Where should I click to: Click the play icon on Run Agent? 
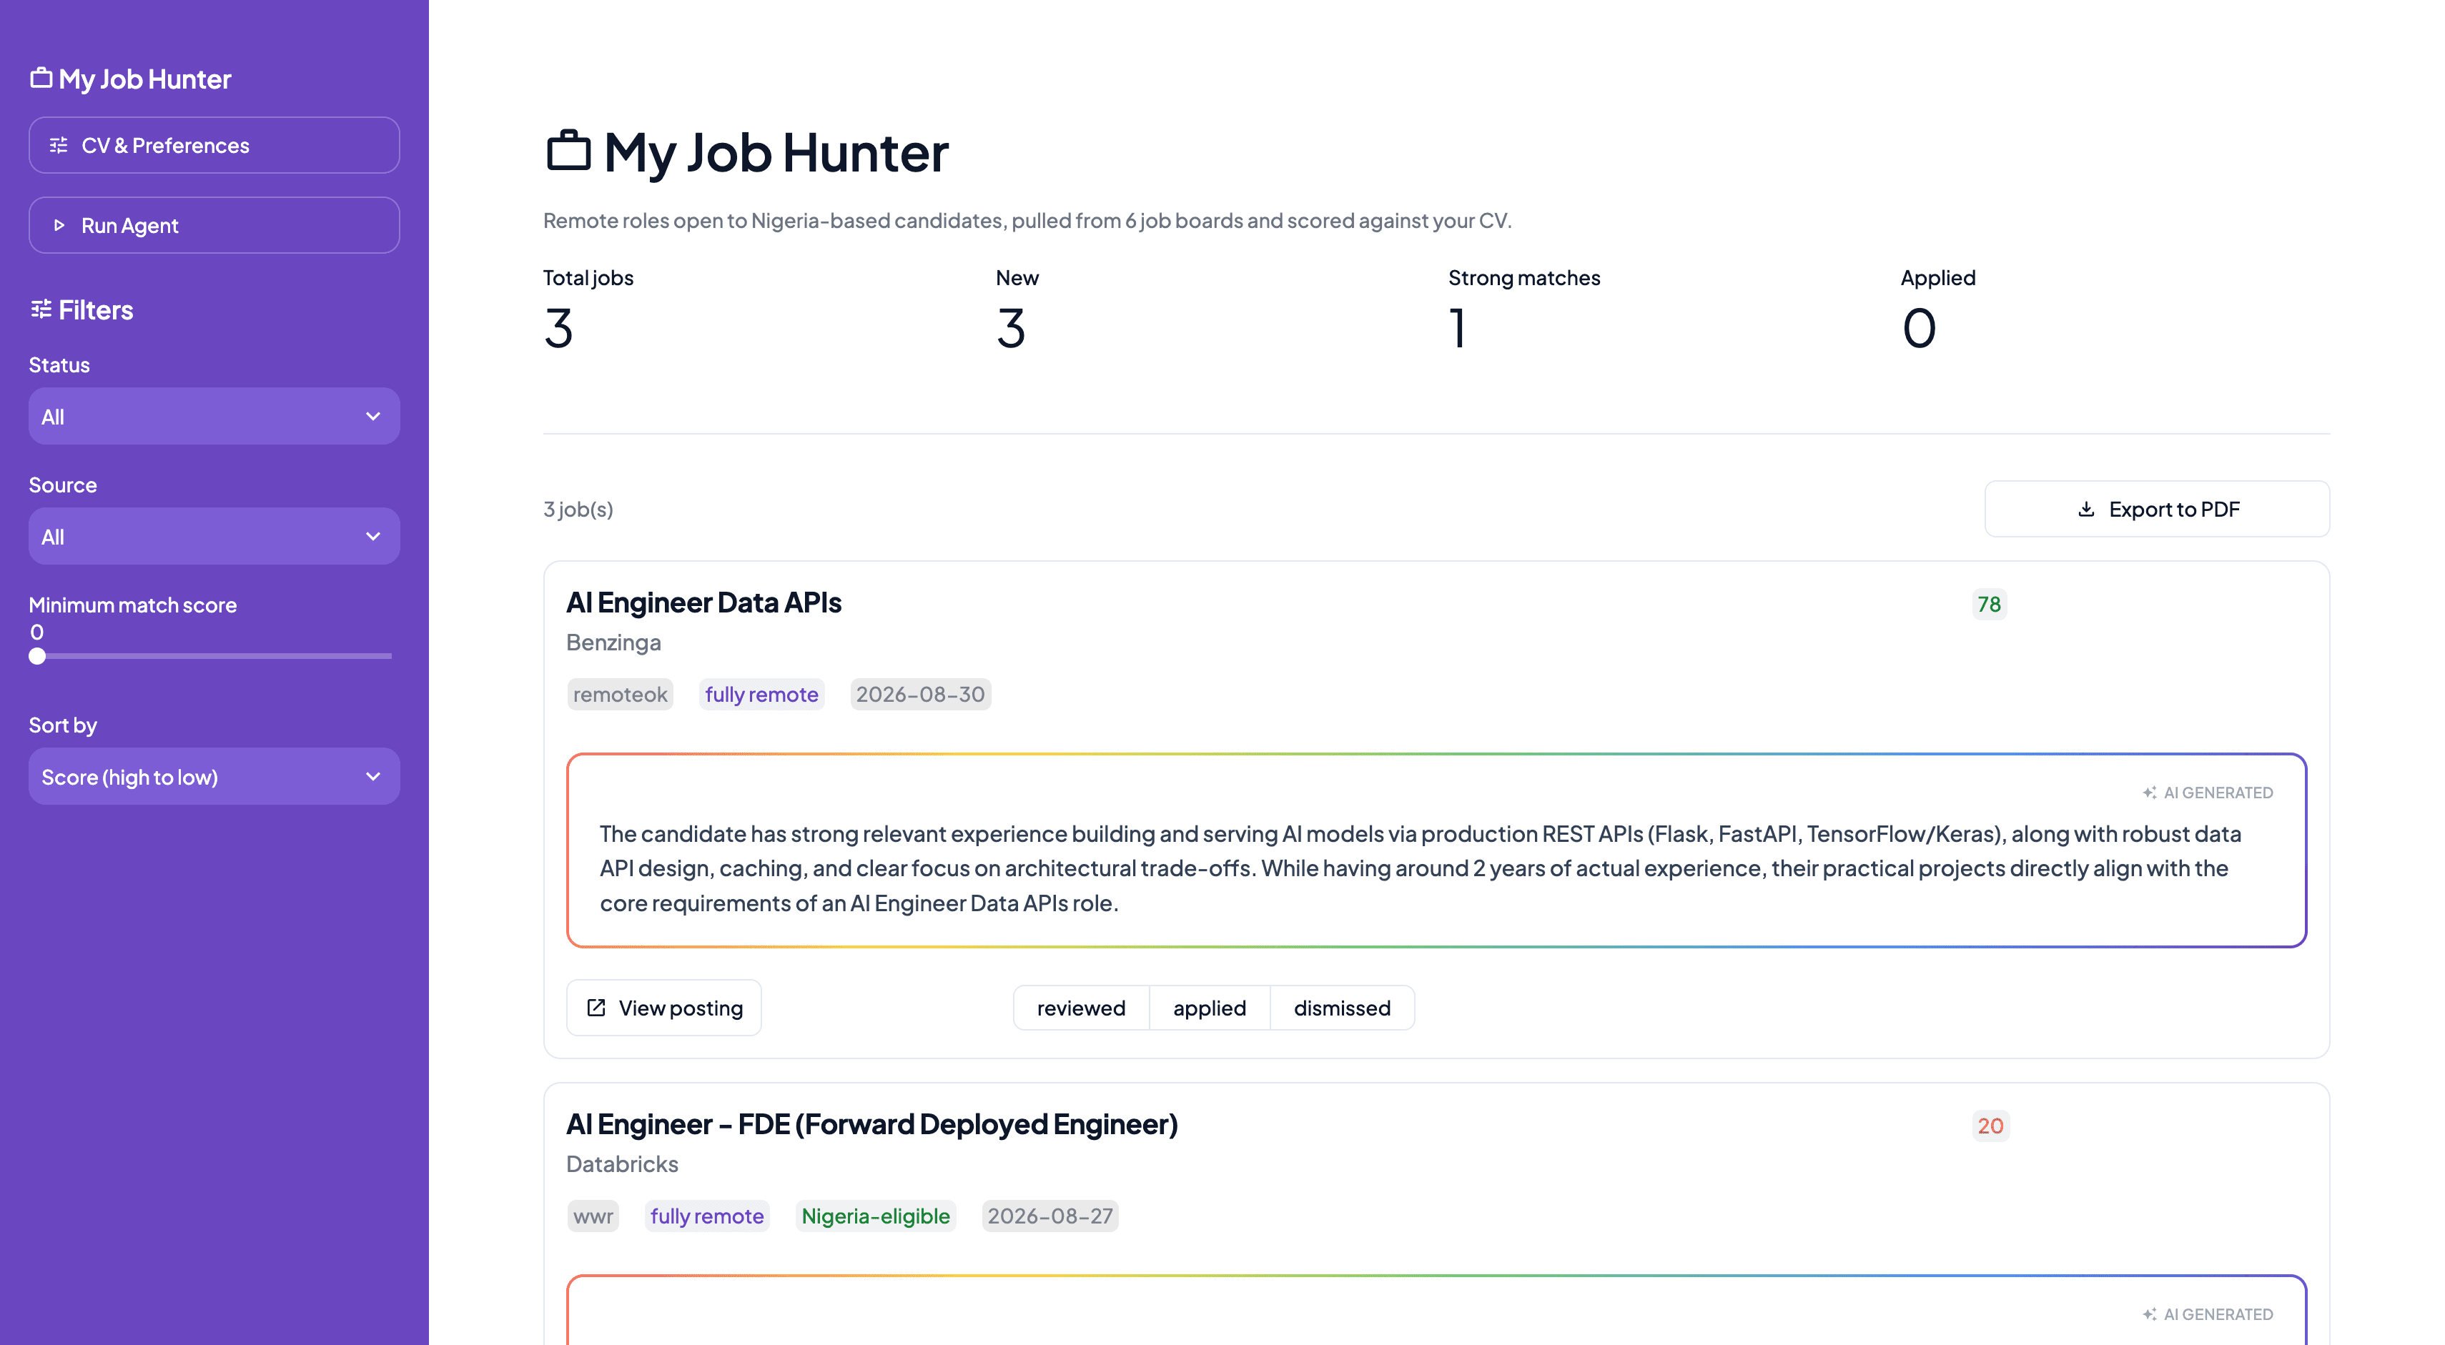(59, 225)
